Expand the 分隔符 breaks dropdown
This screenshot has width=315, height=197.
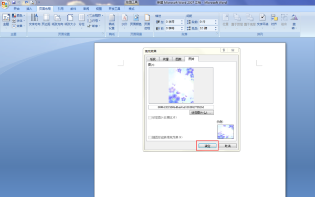[96, 15]
